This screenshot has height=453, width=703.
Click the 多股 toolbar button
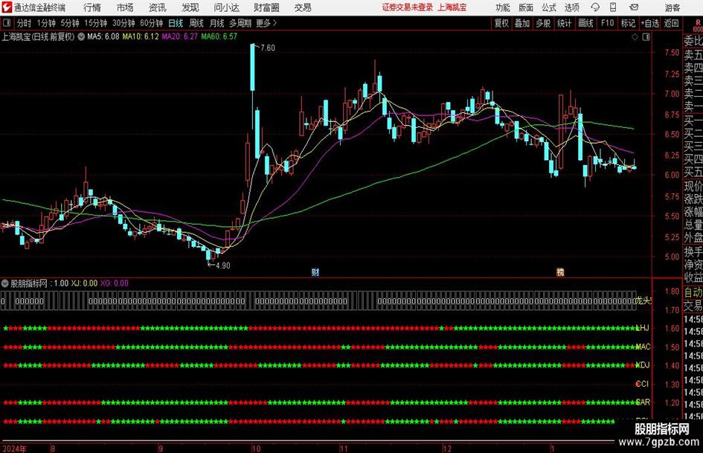coord(543,23)
